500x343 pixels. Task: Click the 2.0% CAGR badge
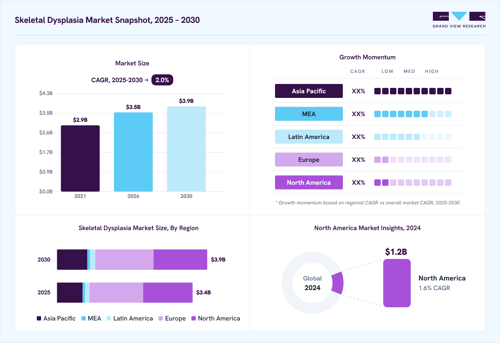point(162,80)
